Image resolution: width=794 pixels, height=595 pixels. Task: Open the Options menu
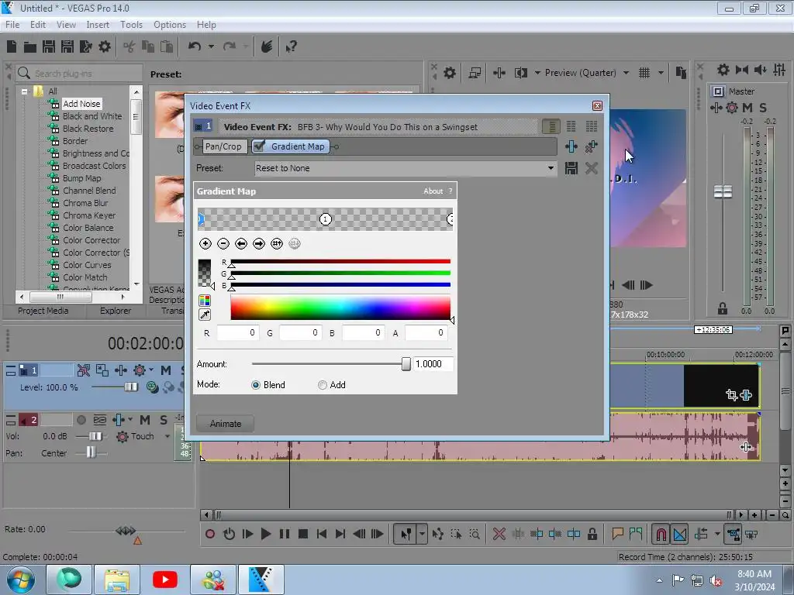click(x=170, y=25)
